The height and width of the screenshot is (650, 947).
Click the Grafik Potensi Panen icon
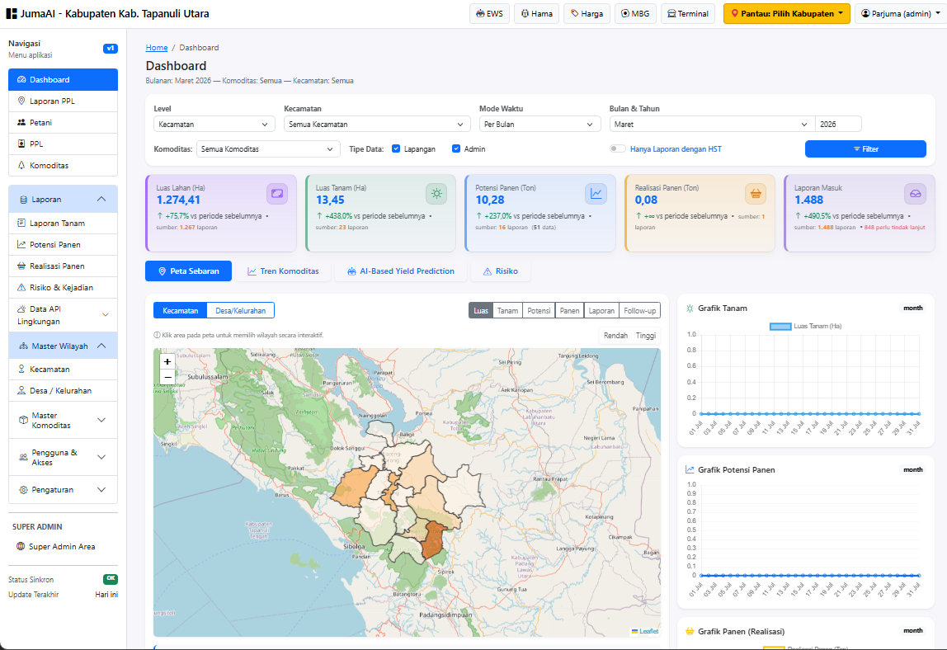[690, 469]
